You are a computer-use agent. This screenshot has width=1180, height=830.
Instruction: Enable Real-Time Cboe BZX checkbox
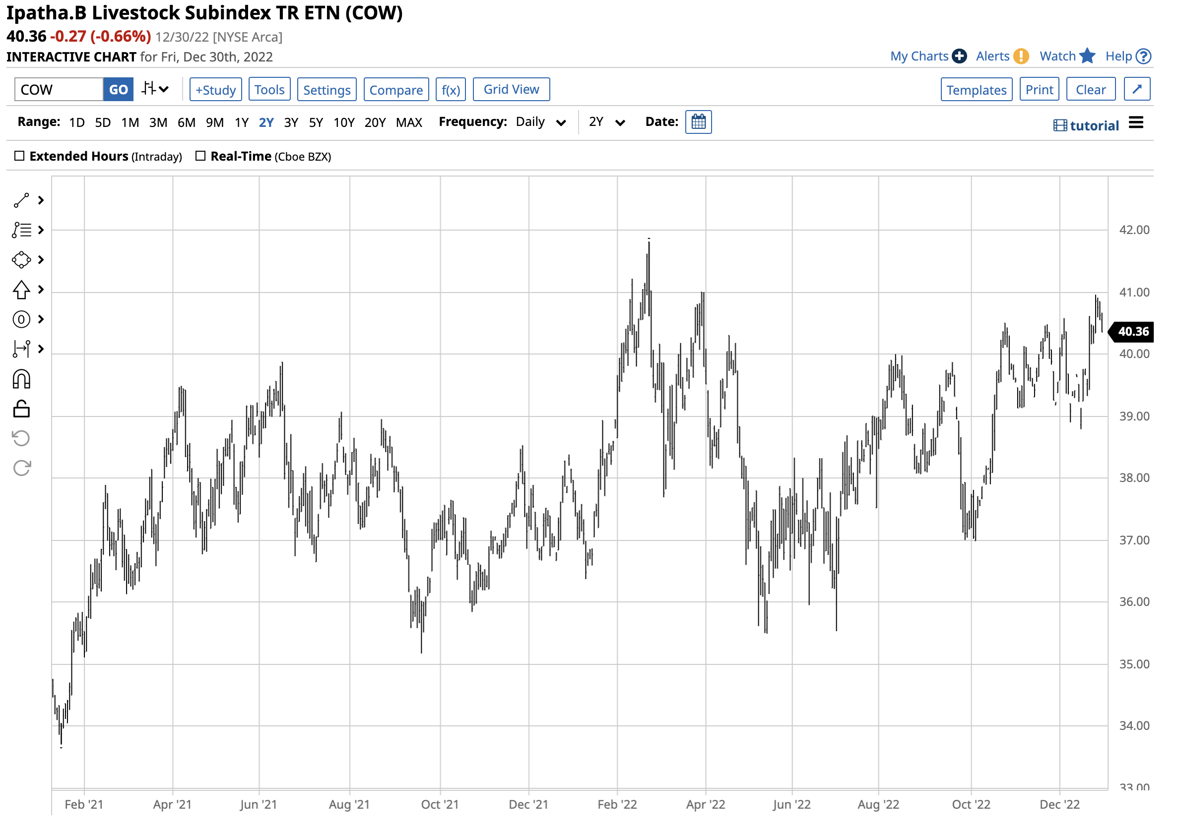[201, 156]
